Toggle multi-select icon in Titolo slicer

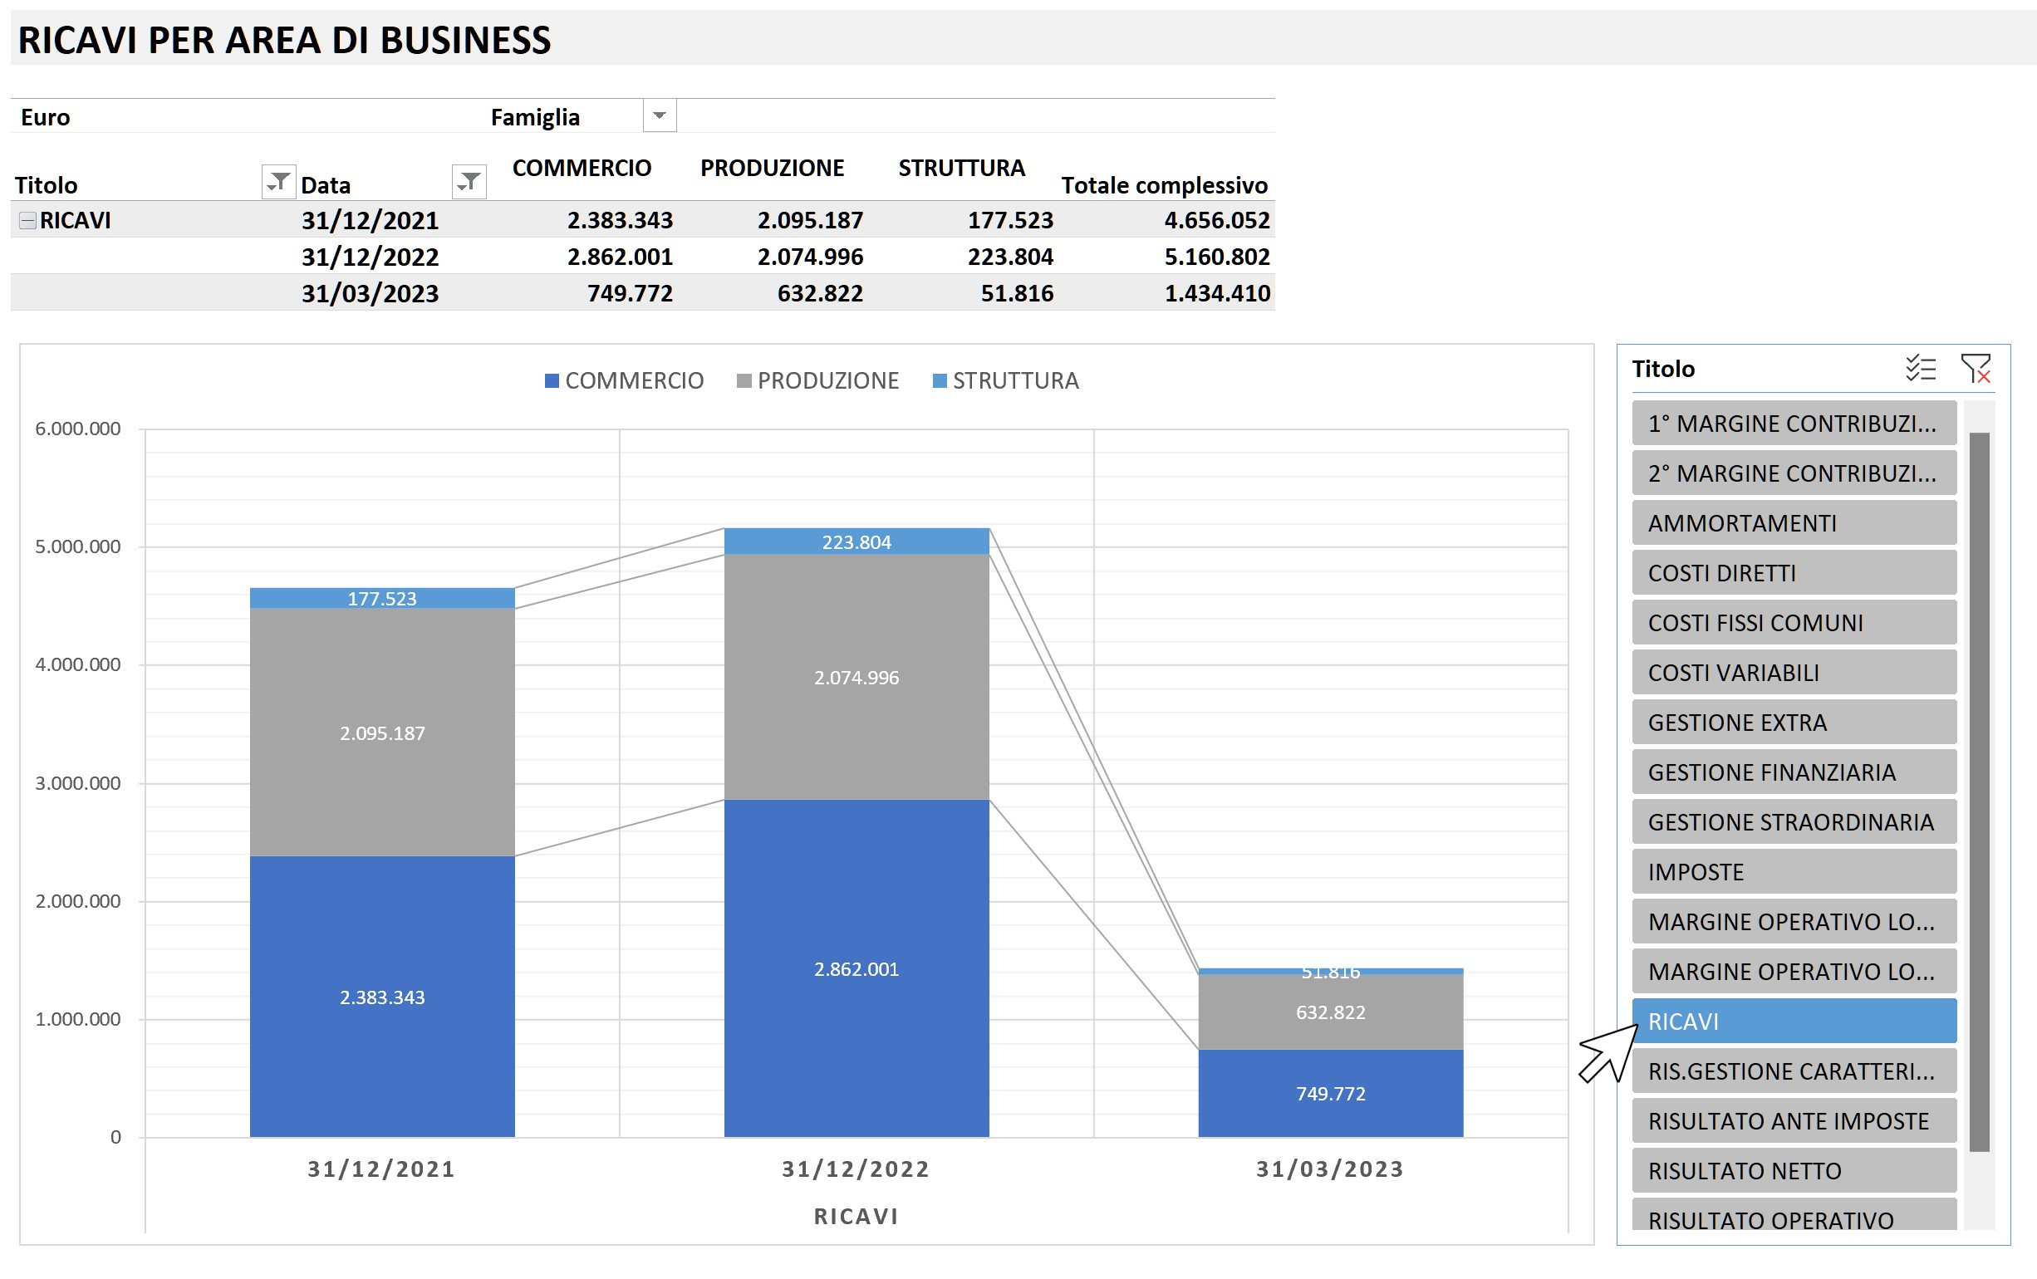(x=1919, y=369)
